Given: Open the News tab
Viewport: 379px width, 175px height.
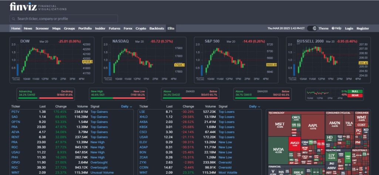Looking at the screenshot, I should [28, 28].
